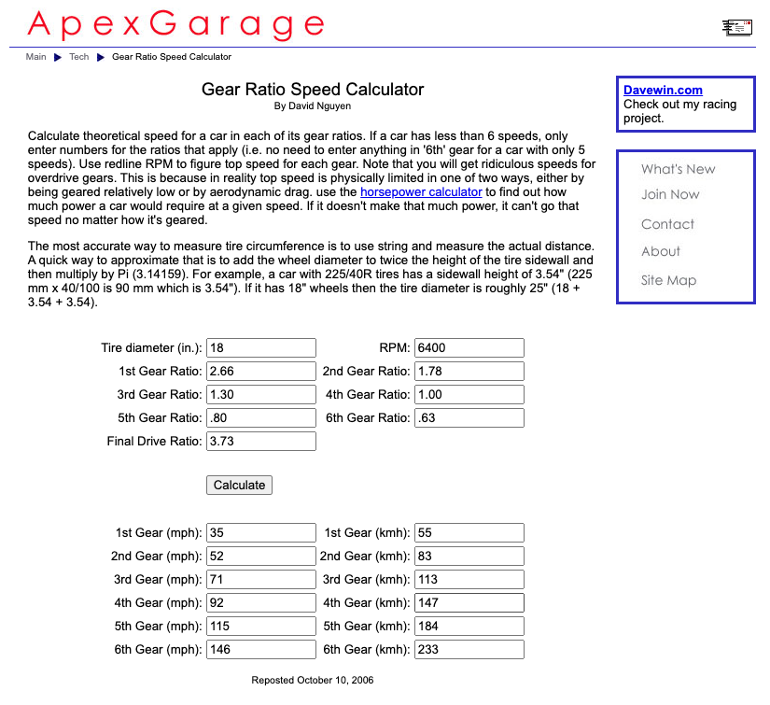The height and width of the screenshot is (705, 770).
Task: Select the 1st Gear kmh result field
Action: pyautogui.click(x=469, y=533)
